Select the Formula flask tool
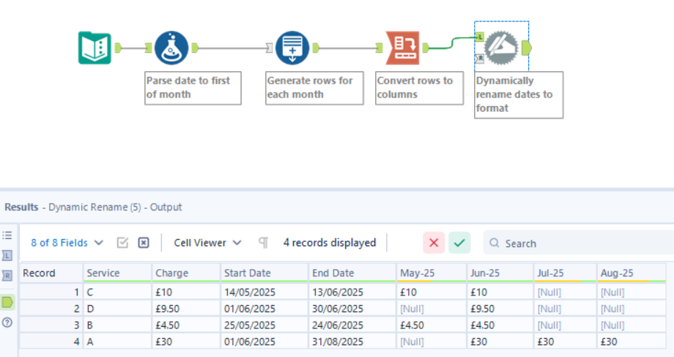Viewport: 674px width, 357px height. point(171,48)
